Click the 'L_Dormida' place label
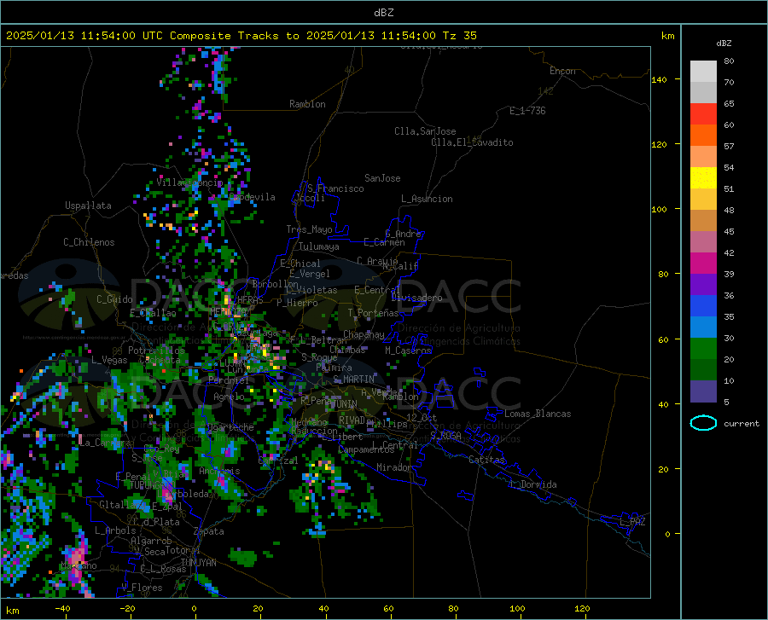768x620 pixels. [532, 484]
